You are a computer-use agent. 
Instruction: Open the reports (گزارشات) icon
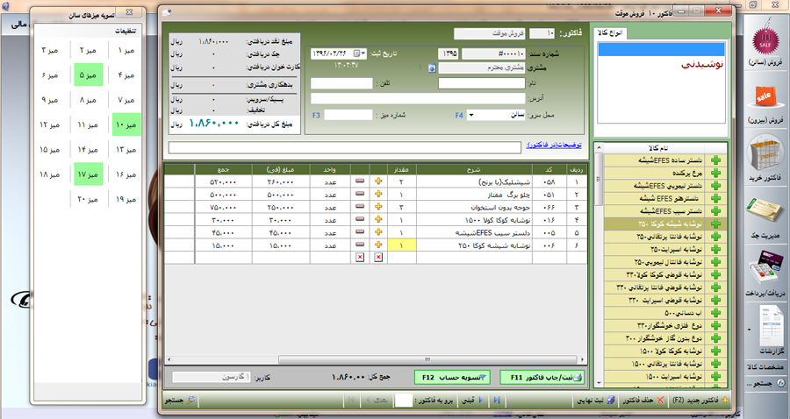tap(762, 325)
